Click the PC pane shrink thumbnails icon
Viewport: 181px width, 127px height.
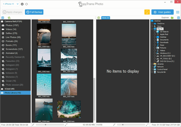pyautogui.click(x=114, y=125)
